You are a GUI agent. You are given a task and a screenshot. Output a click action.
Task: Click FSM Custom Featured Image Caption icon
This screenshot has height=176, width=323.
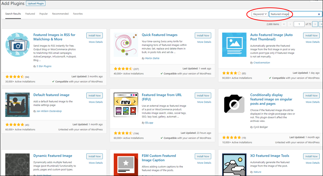pos(126,164)
